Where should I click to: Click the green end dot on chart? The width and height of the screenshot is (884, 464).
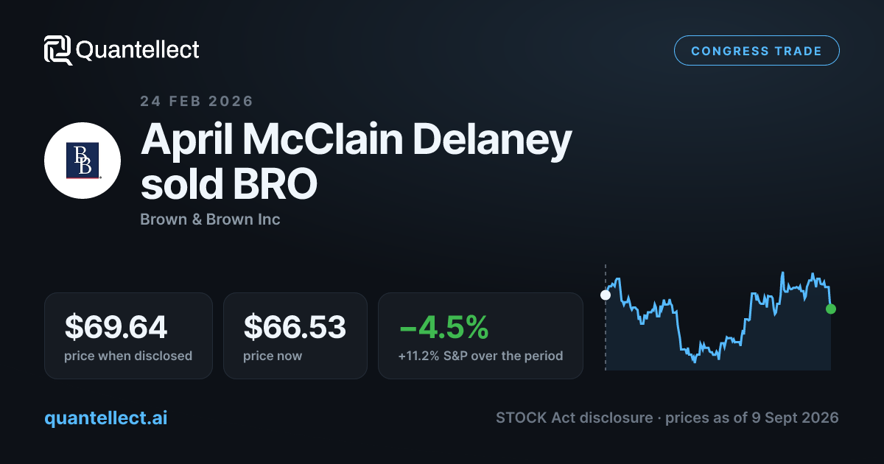pyautogui.click(x=831, y=309)
